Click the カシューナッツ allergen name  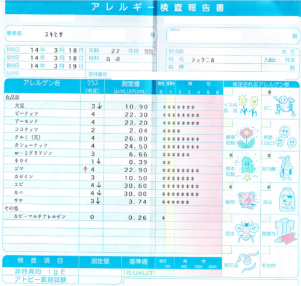[x=31, y=145]
